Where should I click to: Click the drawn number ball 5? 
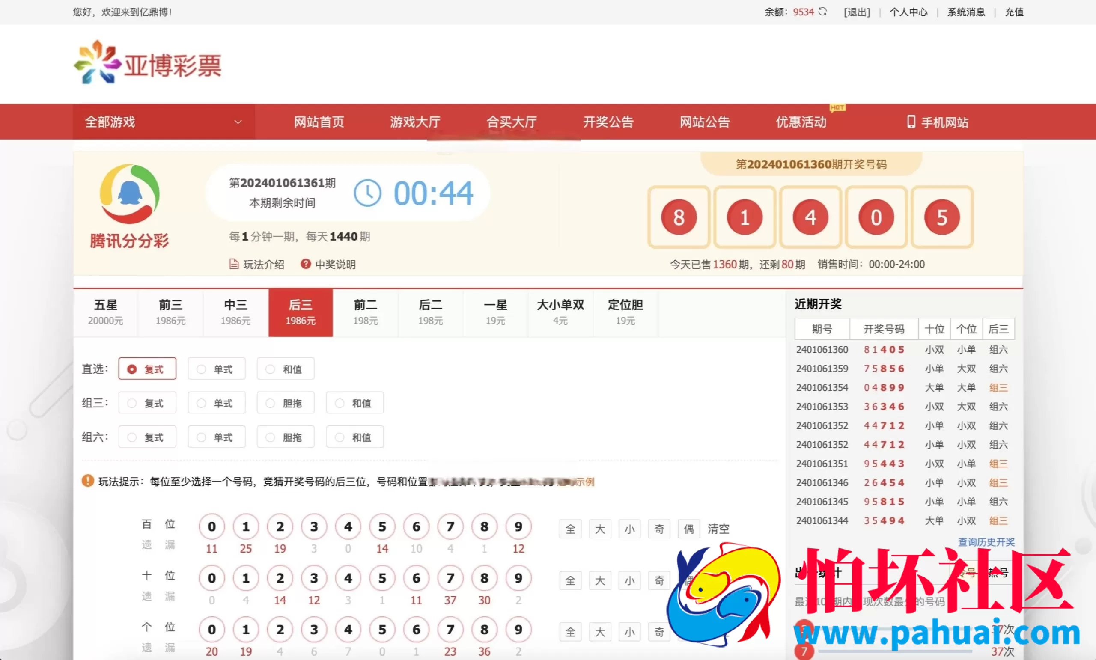click(942, 217)
